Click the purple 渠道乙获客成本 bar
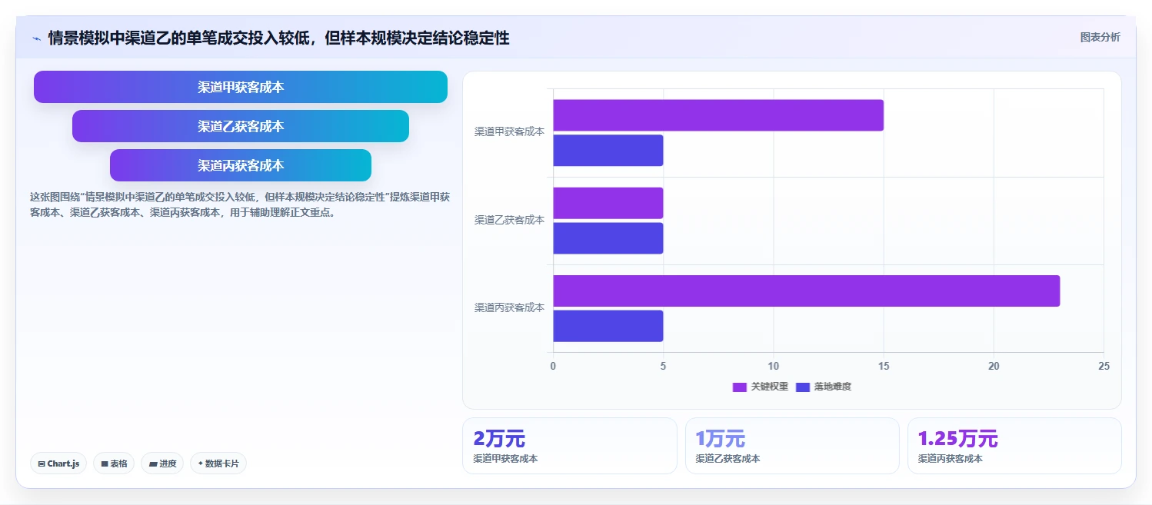 [x=608, y=203]
